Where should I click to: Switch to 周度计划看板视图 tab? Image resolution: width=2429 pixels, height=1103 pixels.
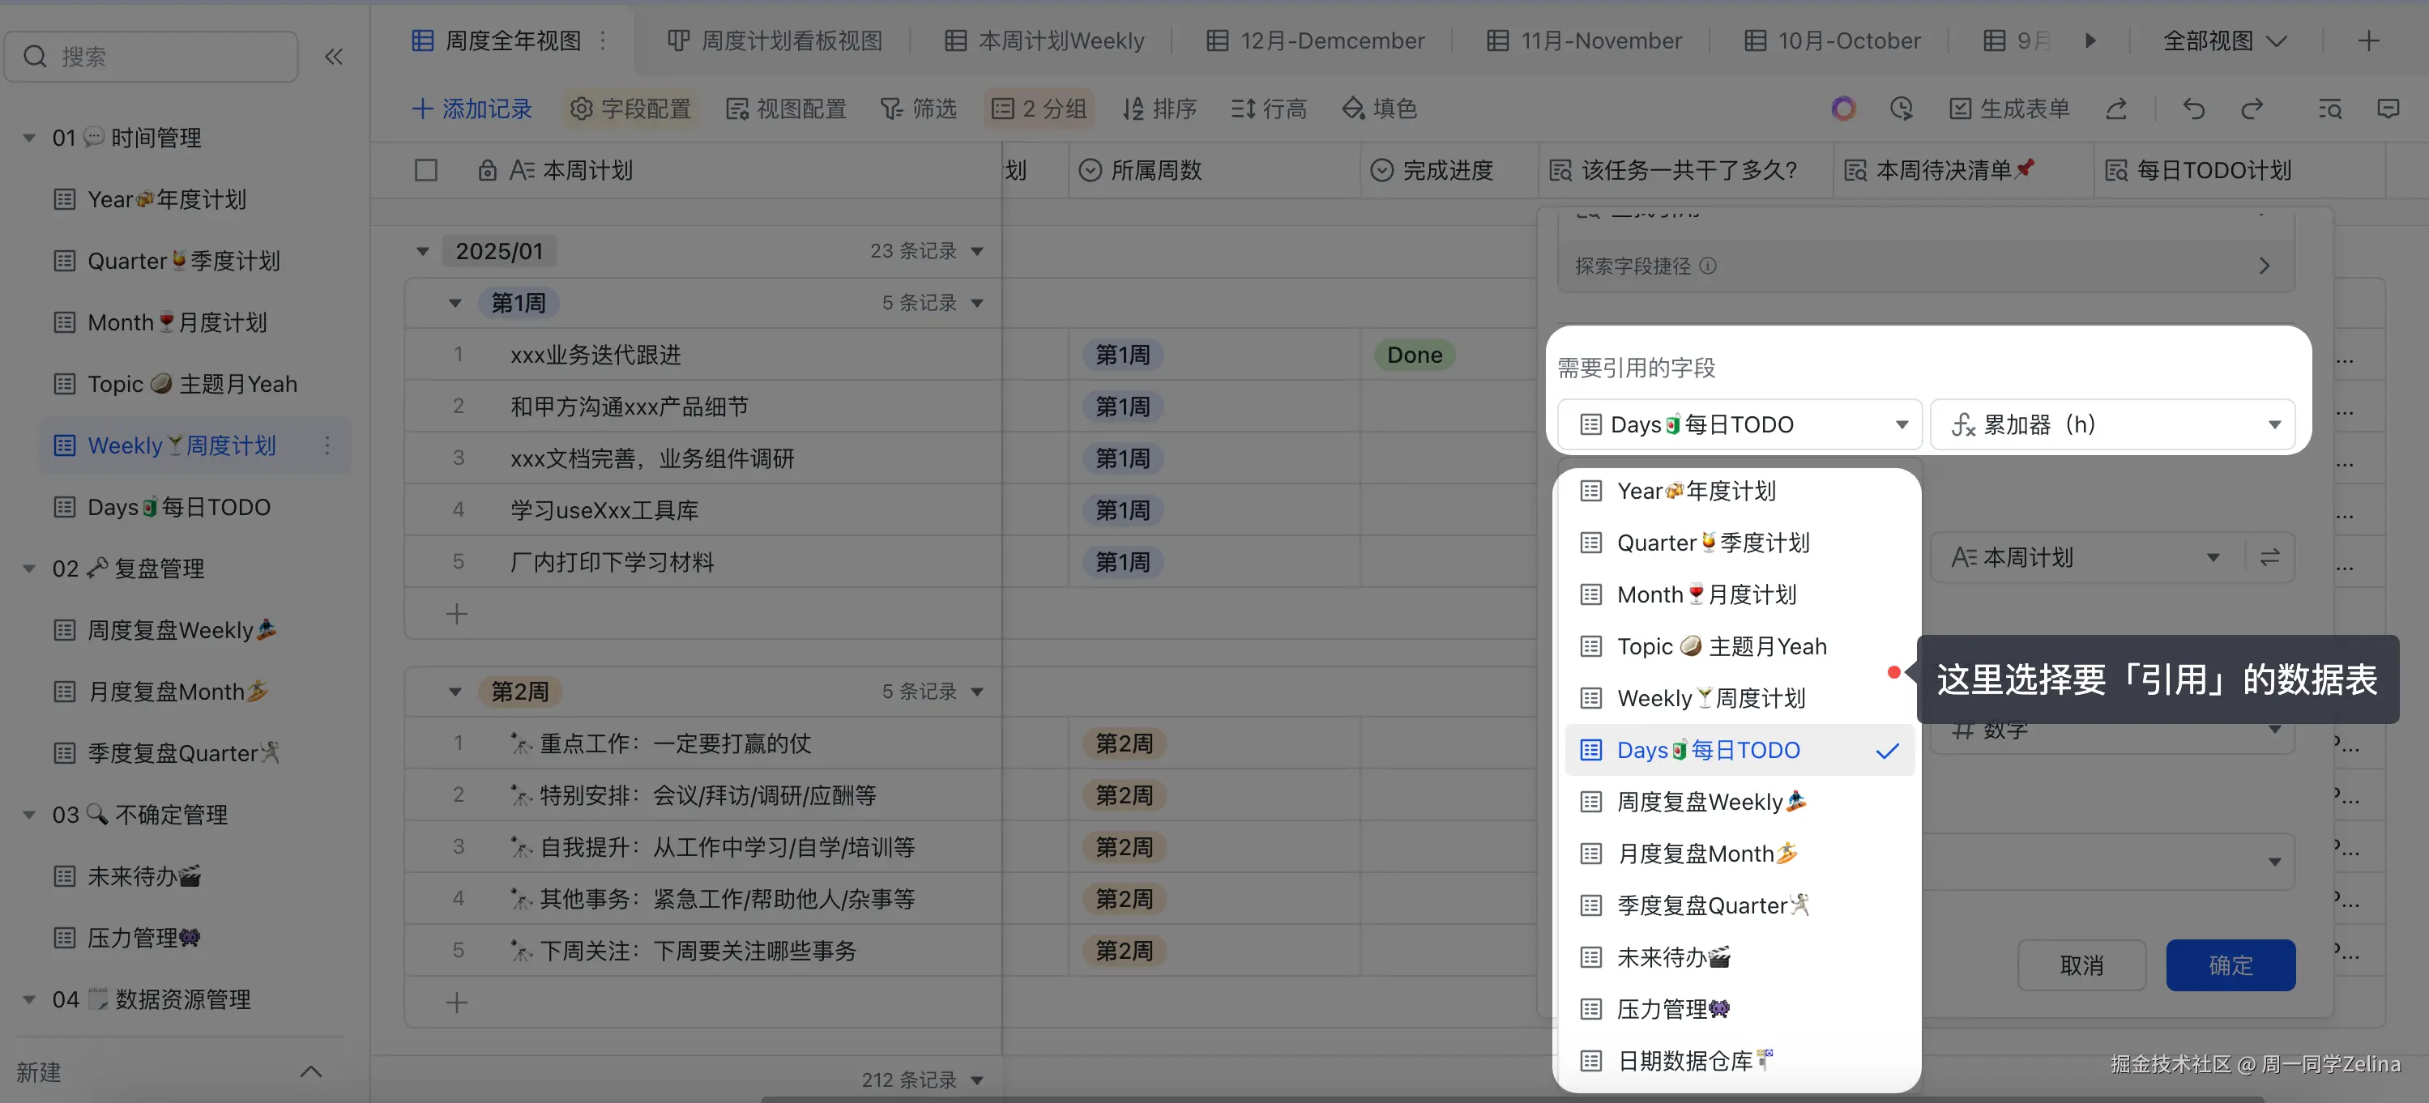[x=775, y=40]
